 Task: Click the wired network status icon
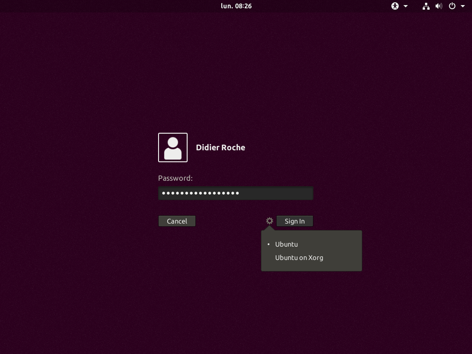click(x=426, y=6)
